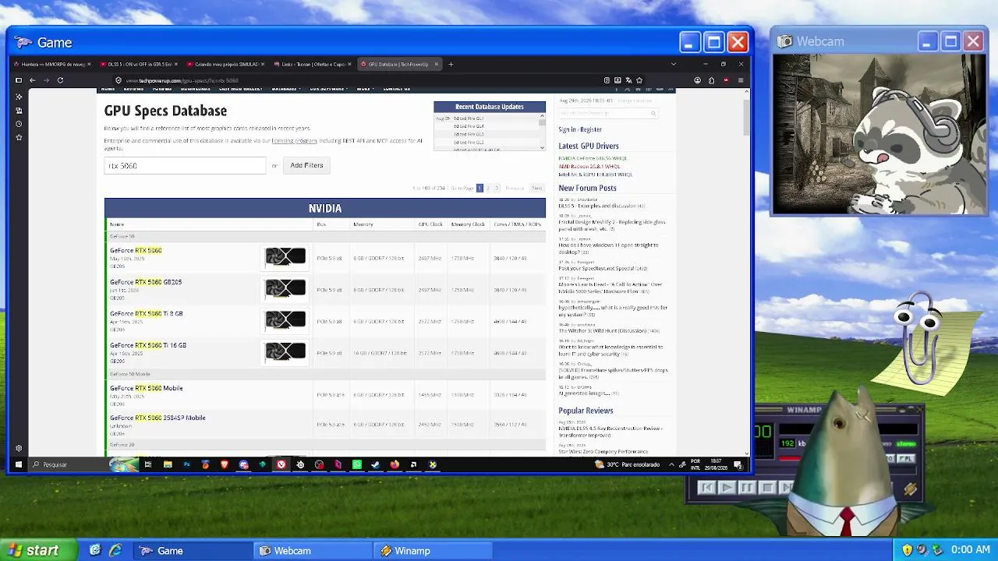Viewport: 998px width, 561px height.
Task: Open AMD Radeon WHQL driver link
Action: (589, 166)
